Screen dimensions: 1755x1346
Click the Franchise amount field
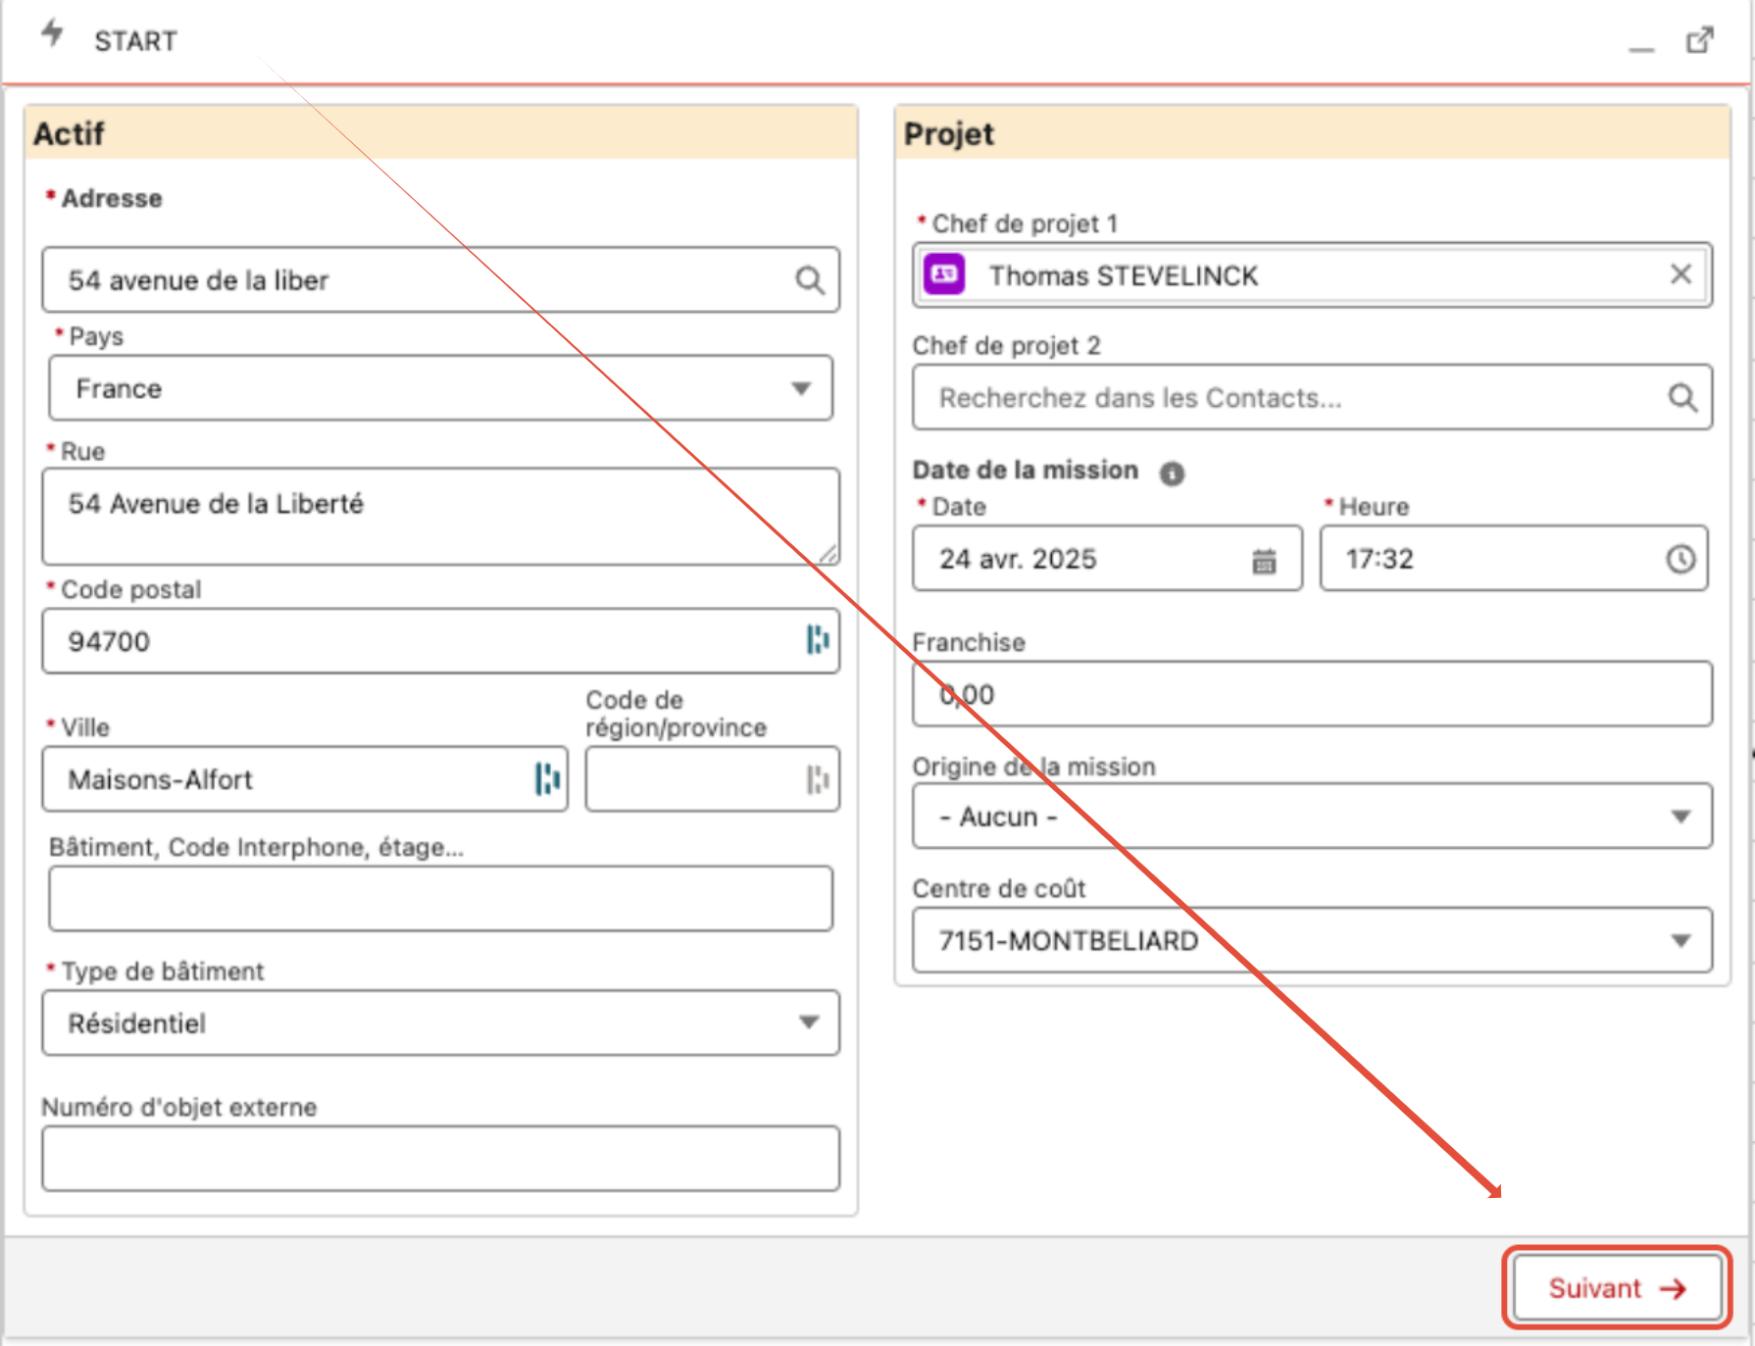pos(1313,694)
